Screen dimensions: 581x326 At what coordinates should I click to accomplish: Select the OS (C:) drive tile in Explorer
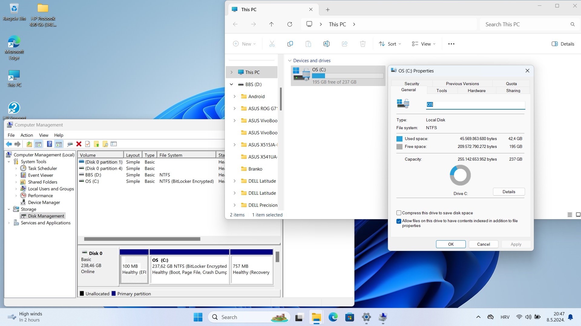click(x=338, y=76)
